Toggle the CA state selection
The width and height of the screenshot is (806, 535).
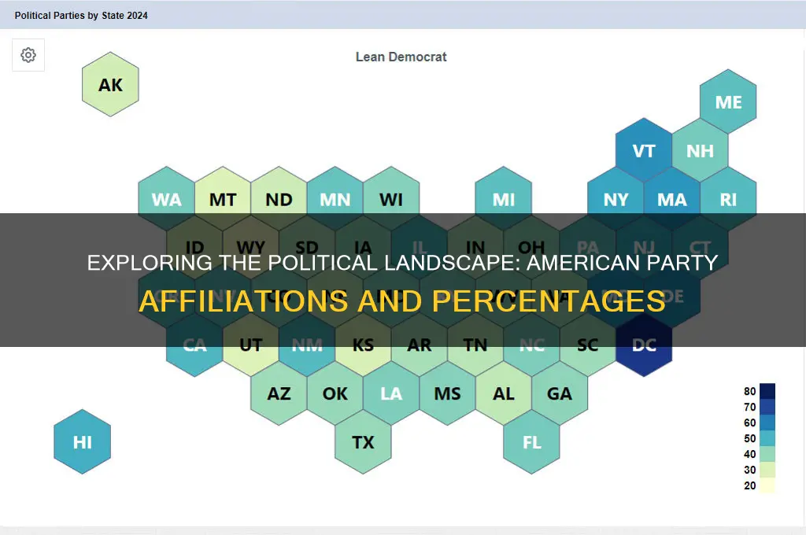click(194, 345)
